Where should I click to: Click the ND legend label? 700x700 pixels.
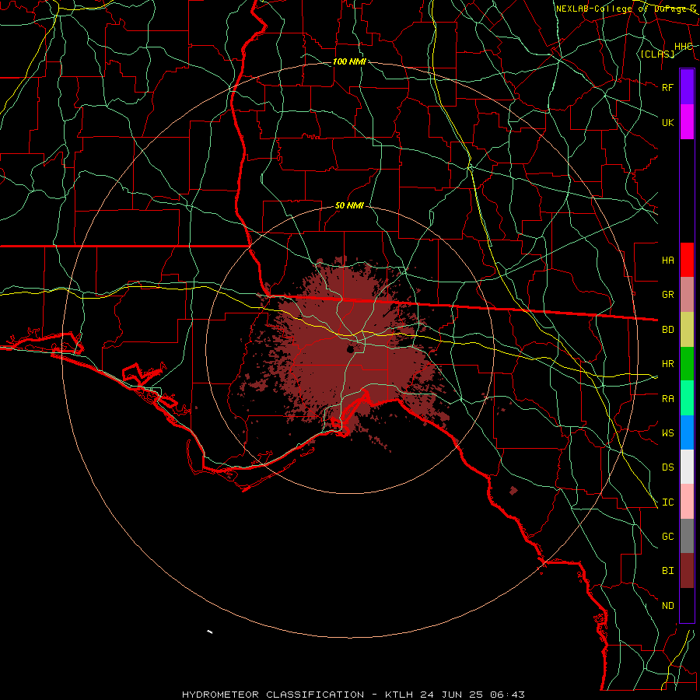coord(667,606)
